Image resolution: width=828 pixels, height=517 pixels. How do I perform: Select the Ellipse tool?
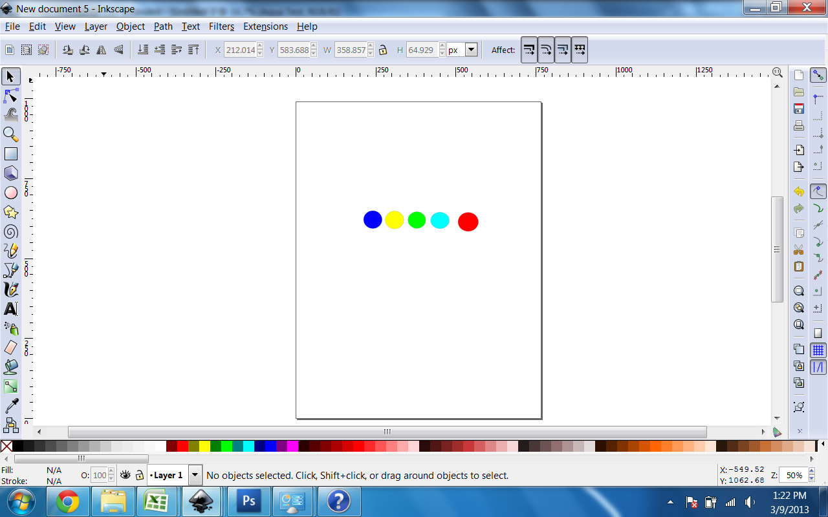click(11, 193)
